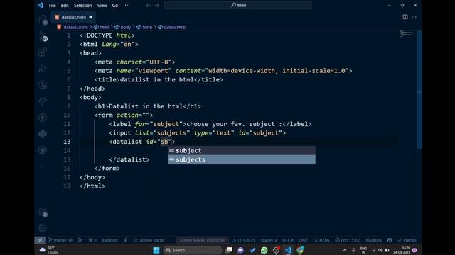The height and width of the screenshot is (255, 455).
Task: Click the editor vertical scrollbar
Action: point(419,90)
